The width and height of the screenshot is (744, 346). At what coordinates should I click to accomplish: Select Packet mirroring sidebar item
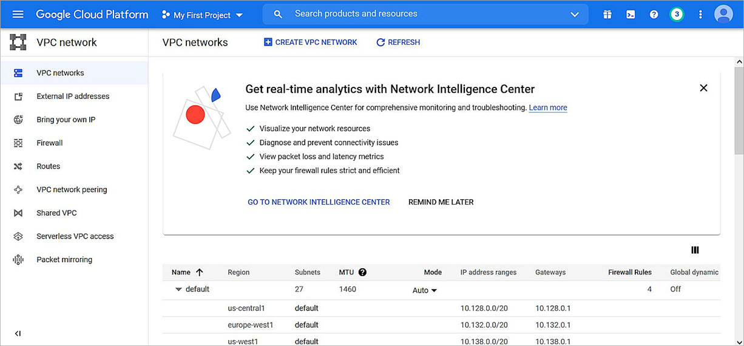coord(64,260)
